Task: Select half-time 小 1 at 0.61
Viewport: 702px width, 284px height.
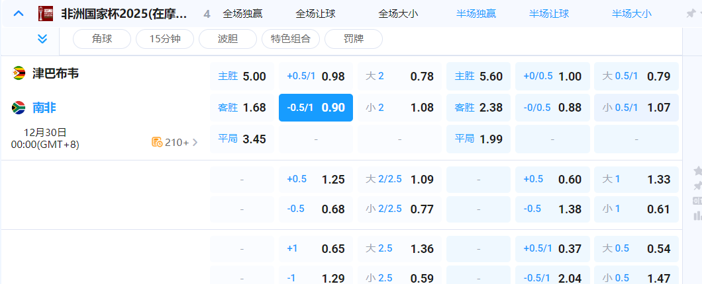Action: tap(636, 209)
